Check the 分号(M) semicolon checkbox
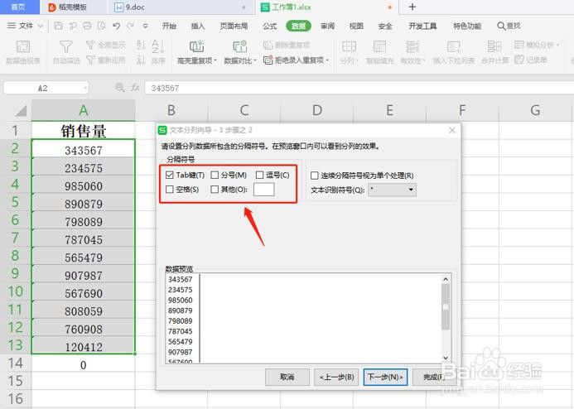Image resolution: width=574 pixels, height=409 pixels. (215, 175)
